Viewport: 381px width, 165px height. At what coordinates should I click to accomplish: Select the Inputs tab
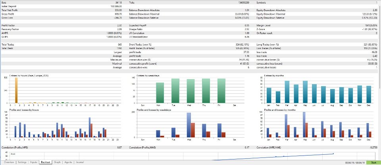click(33, 162)
